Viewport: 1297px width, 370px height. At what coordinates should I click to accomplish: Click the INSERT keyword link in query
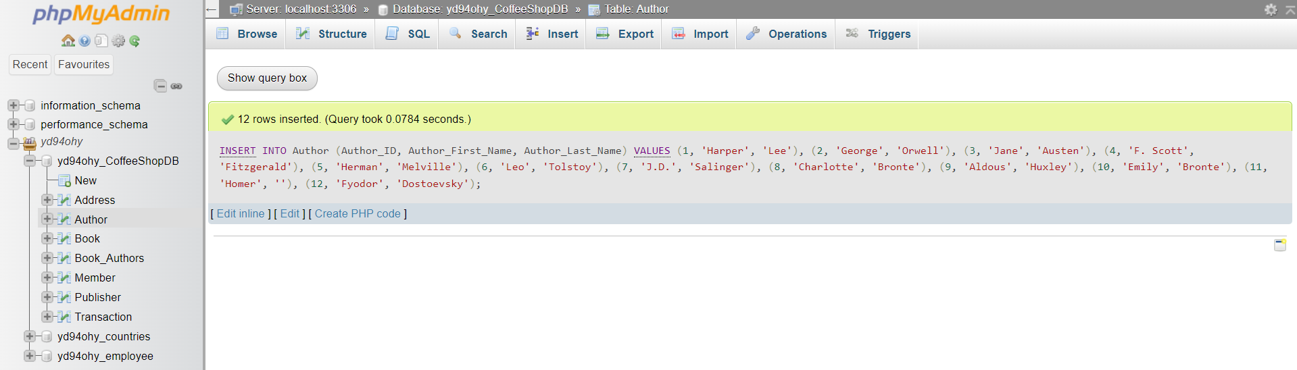pyautogui.click(x=238, y=151)
